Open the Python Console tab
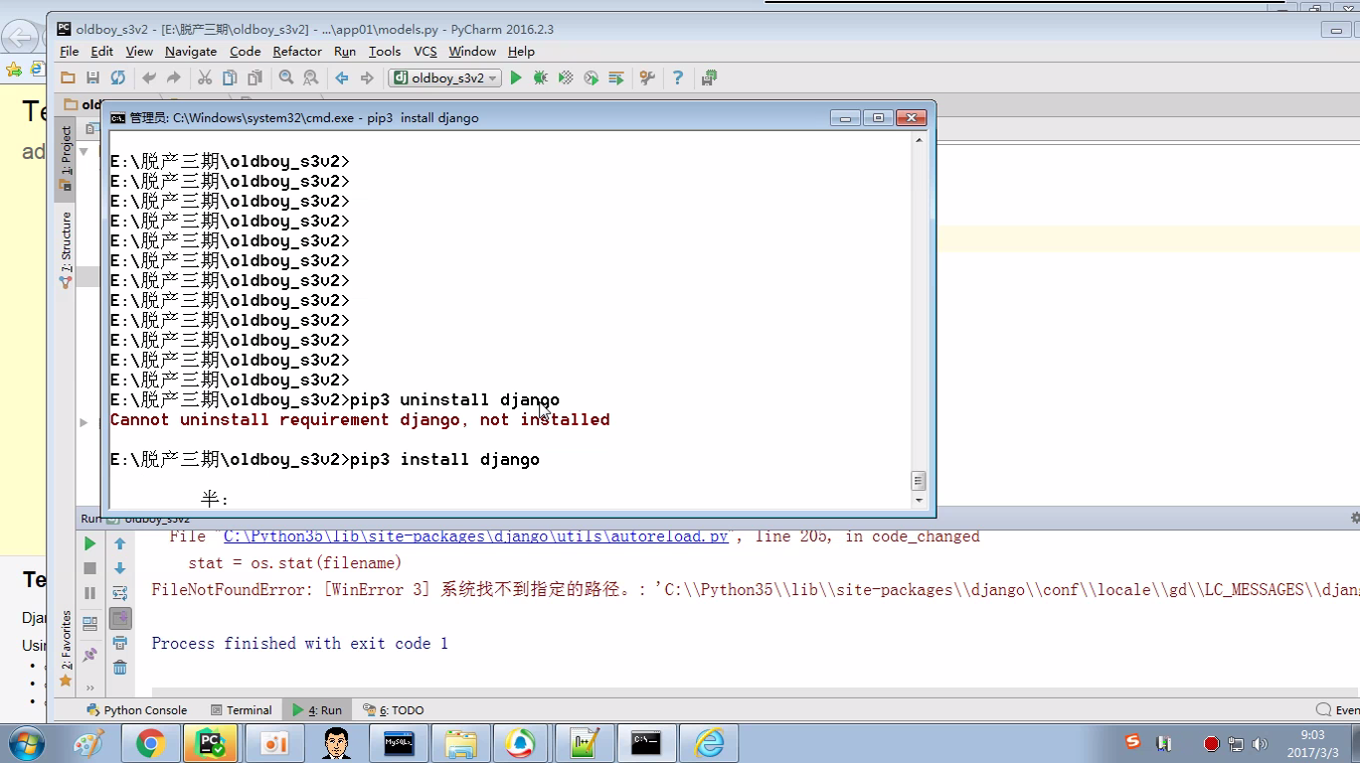This screenshot has height=763, width=1360. tap(137, 710)
